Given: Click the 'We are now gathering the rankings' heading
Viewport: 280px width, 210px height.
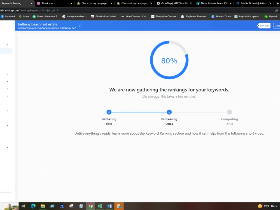Looking at the screenshot, I should (169, 90).
